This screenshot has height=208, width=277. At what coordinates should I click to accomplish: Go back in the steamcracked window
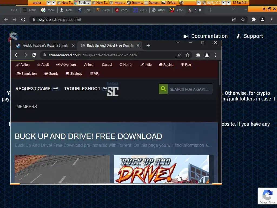click(x=17, y=55)
